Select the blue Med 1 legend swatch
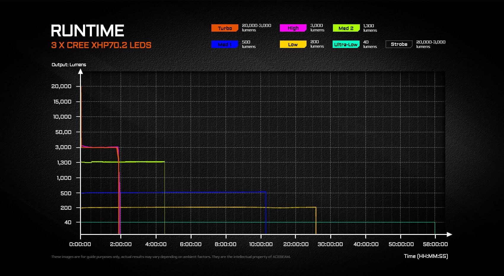The width and height of the screenshot is (504, 276). [224, 44]
